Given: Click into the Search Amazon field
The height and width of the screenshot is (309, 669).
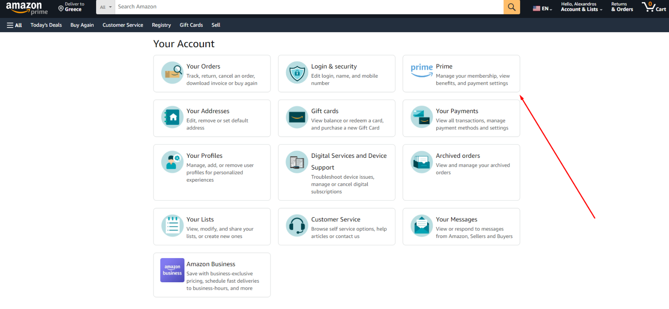Looking at the screenshot, I should (x=309, y=7).
